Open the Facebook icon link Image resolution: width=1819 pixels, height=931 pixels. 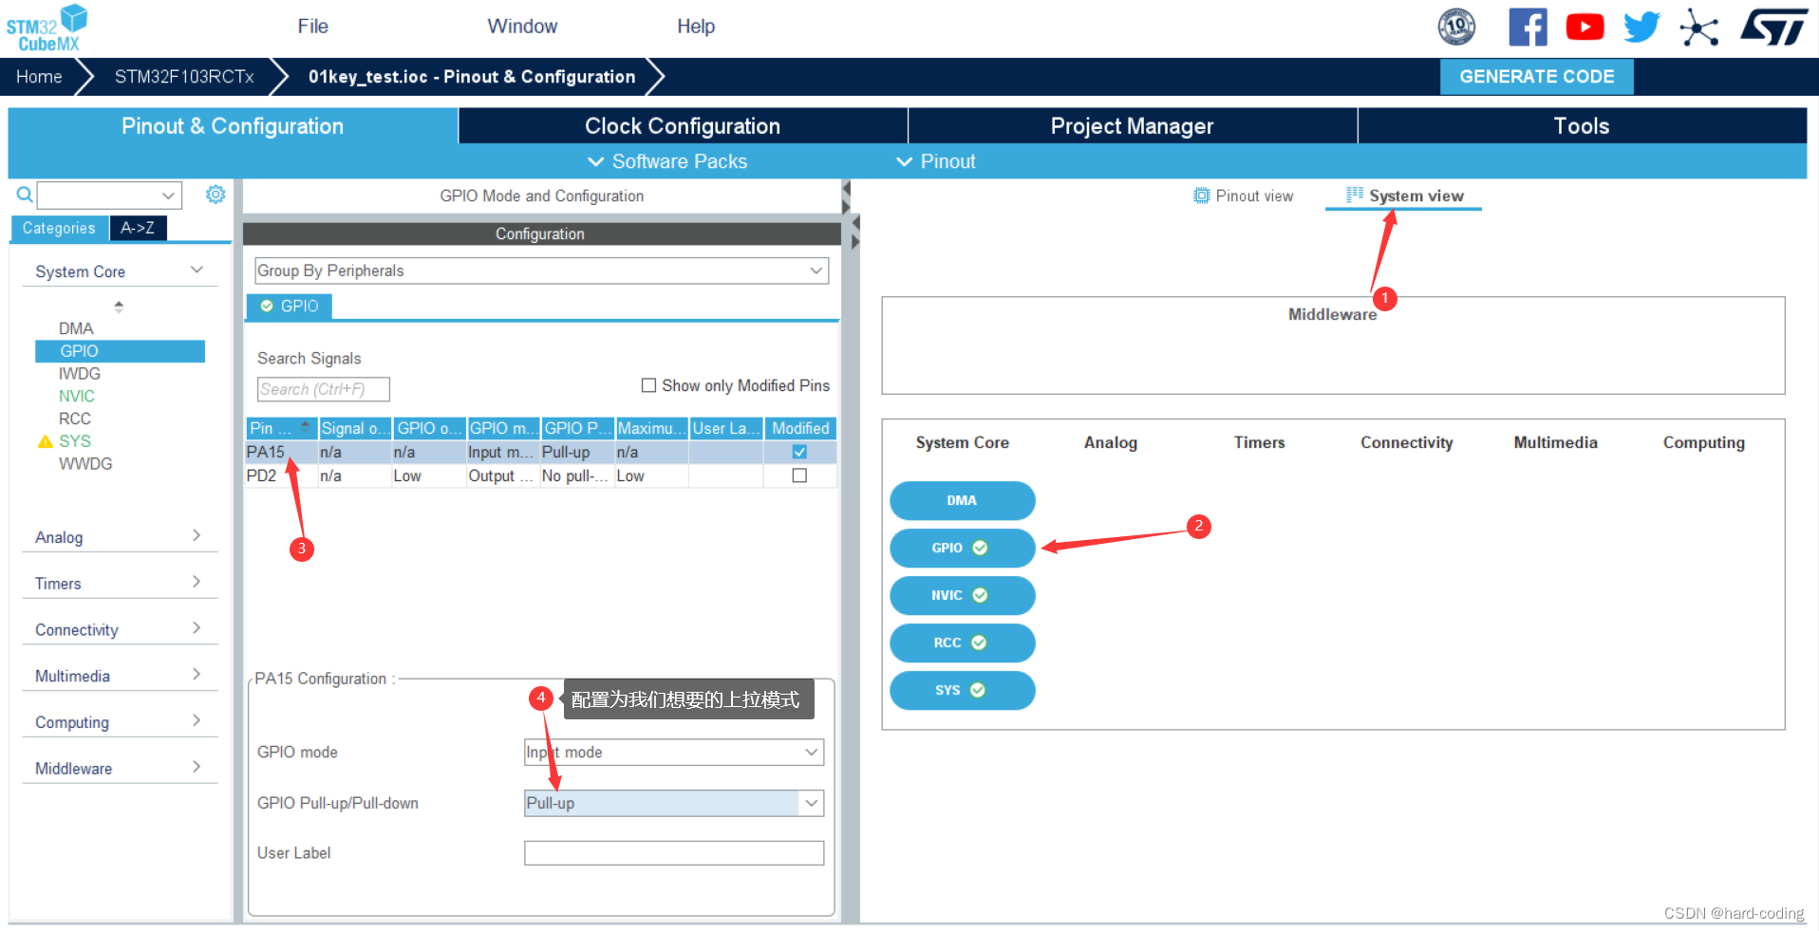(x=1528, y=27)
